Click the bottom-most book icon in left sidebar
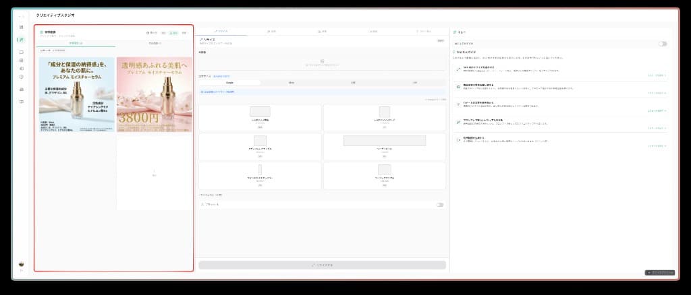 (x=22, y=102)
